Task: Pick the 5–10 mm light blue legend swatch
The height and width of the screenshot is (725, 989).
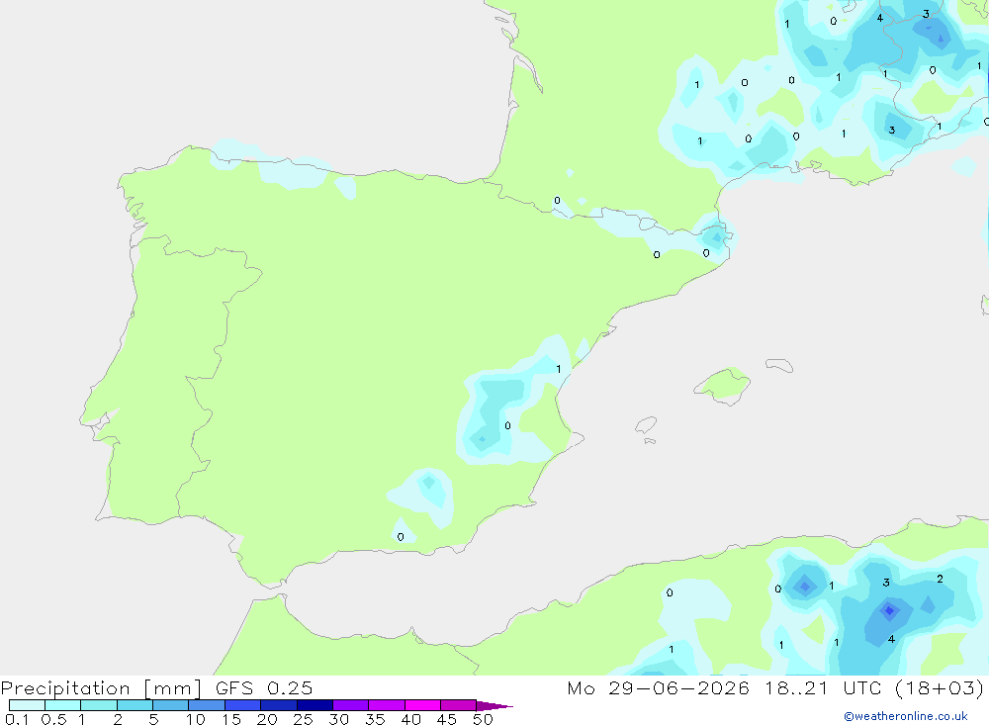Action: (x=170, y=705)
